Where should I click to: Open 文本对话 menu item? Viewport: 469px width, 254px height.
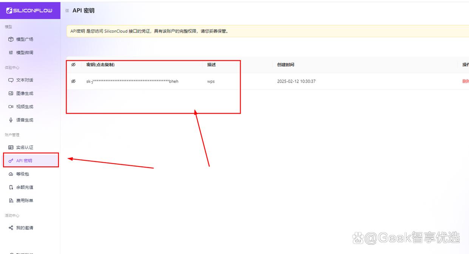pos(30,80)
